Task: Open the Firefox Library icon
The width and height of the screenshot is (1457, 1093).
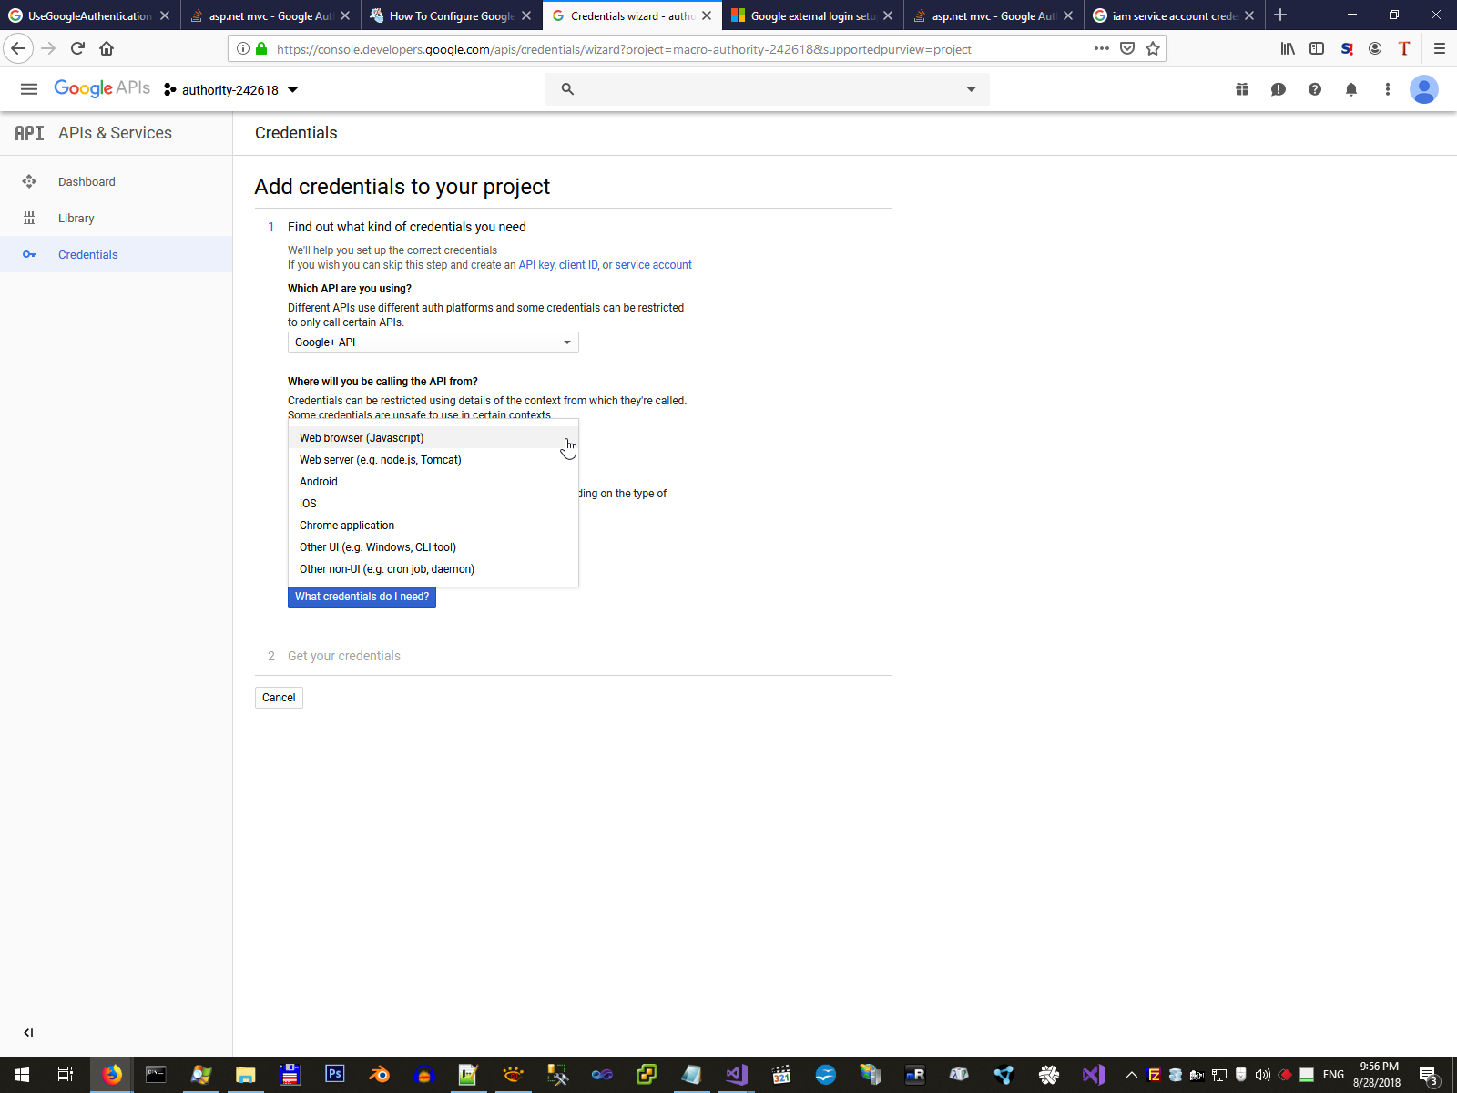Action: (x=1288, y=48)
